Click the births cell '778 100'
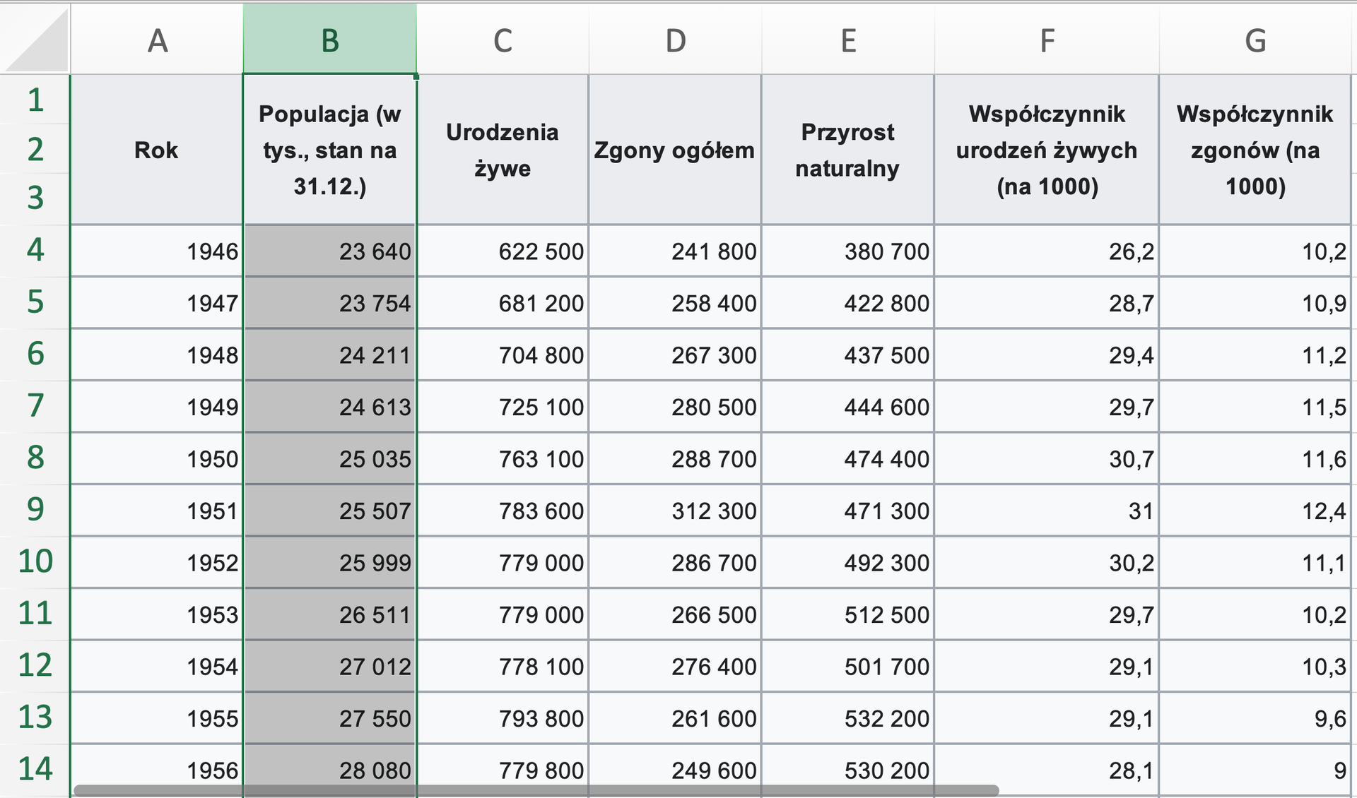Viewport: 1357px width, 798px height. [x=503, y=666]
